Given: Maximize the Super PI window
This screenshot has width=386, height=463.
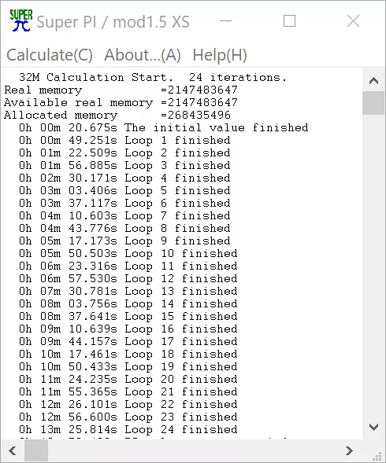Looking at the screenshot, I should pyautogui.click(x=289, y=21).
